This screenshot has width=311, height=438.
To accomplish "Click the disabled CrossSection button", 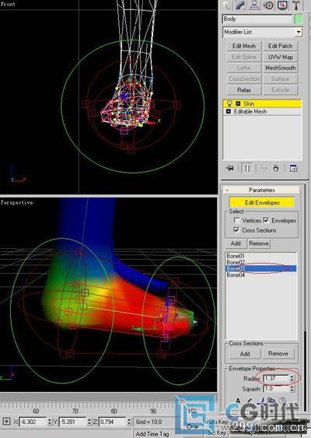I will (x=244, y=79).
